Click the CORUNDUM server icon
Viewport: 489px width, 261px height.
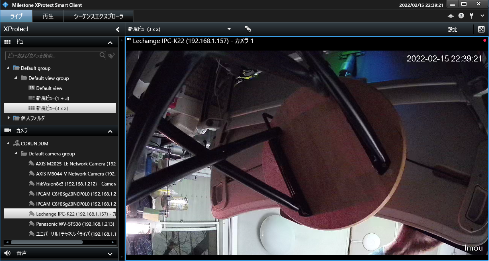pyautogui.click(x=16, y=143)
